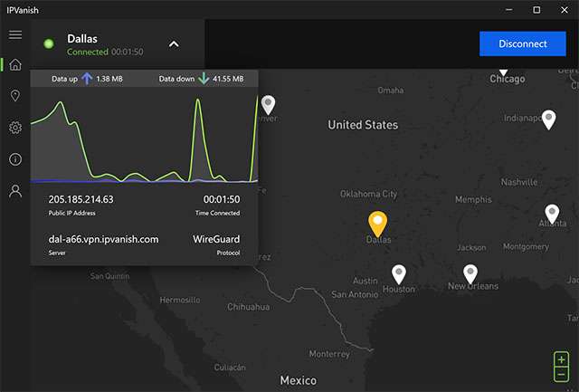The image size is (579, 392).
Task: Click the Chihuahua map label
Action: (248, 307)
